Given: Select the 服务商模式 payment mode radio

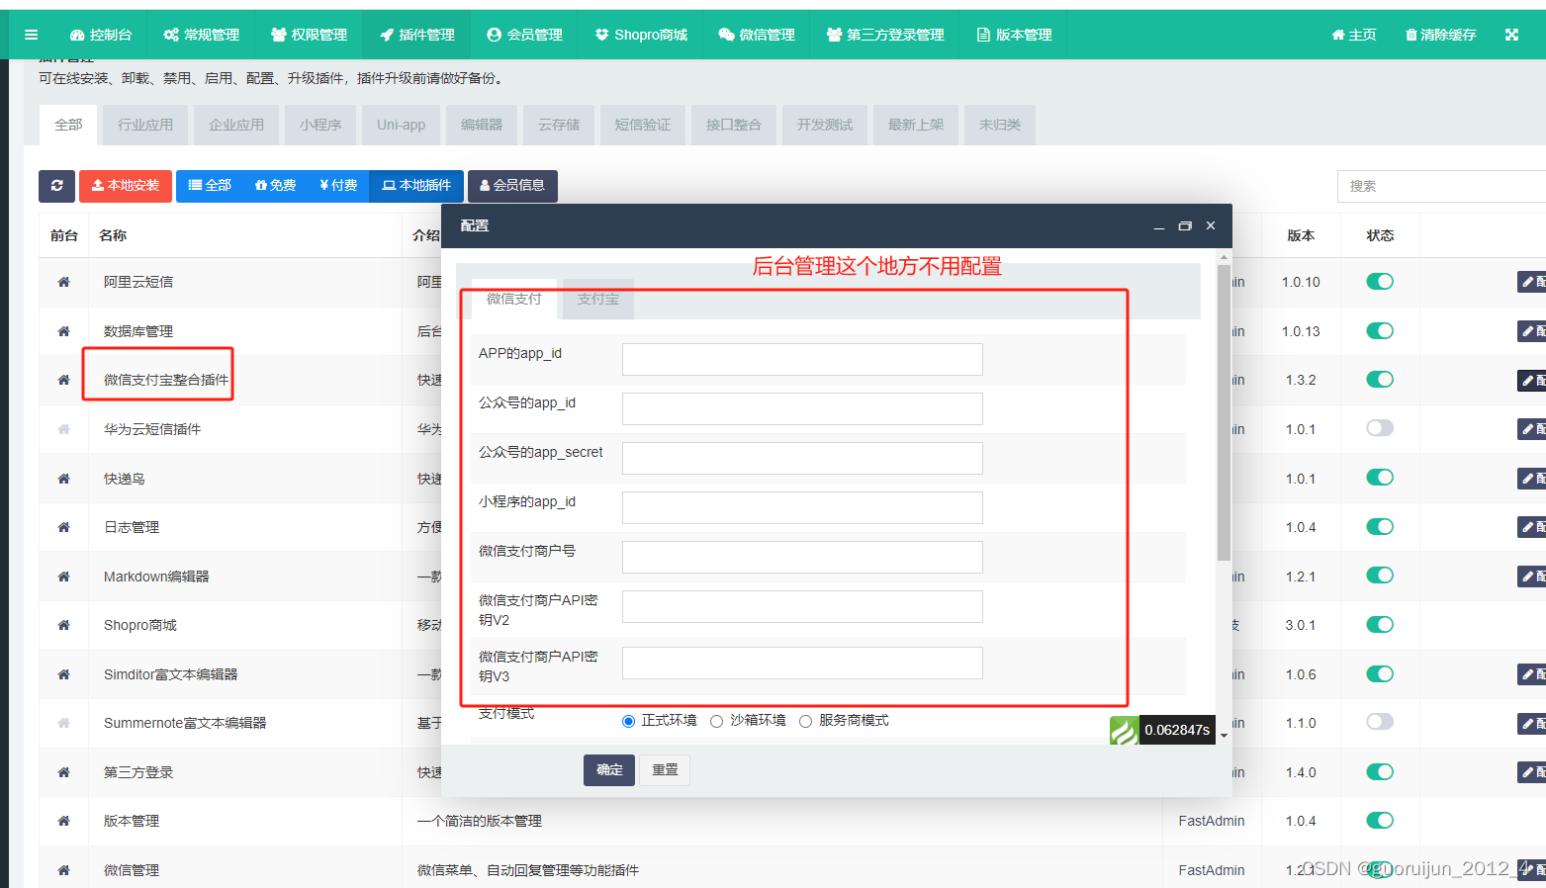Looking at the screenshot, I should click(x=805, y=721).
